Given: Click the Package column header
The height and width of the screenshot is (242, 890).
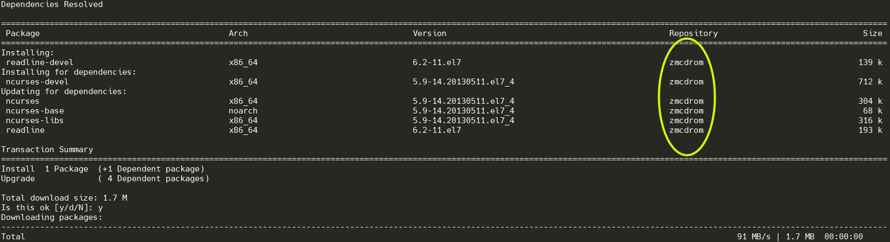Looking at the screenshot, I should pyautogui.click(x=23, y=33).
